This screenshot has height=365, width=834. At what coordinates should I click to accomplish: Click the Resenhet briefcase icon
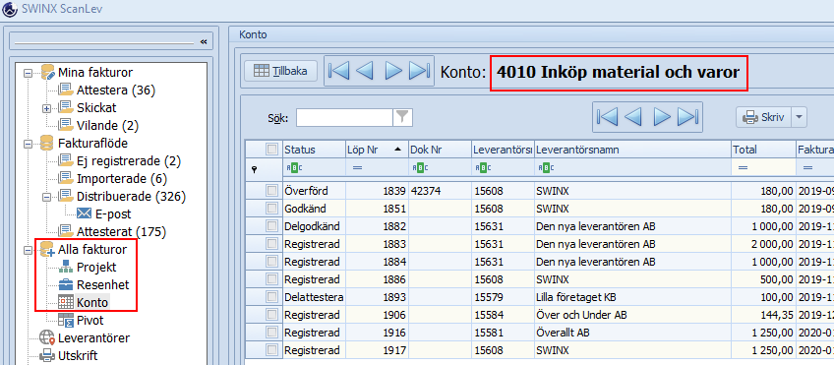click(66, 284)
